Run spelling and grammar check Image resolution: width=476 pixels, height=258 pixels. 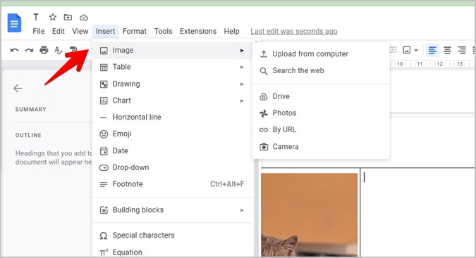tap(59, 50)
